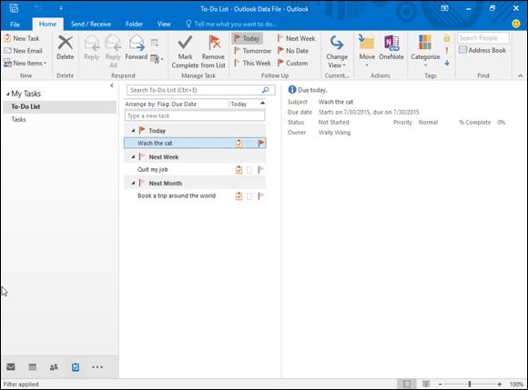The image size is (528, 390).
Task: Open the View tab
Action: pos(164,25)
